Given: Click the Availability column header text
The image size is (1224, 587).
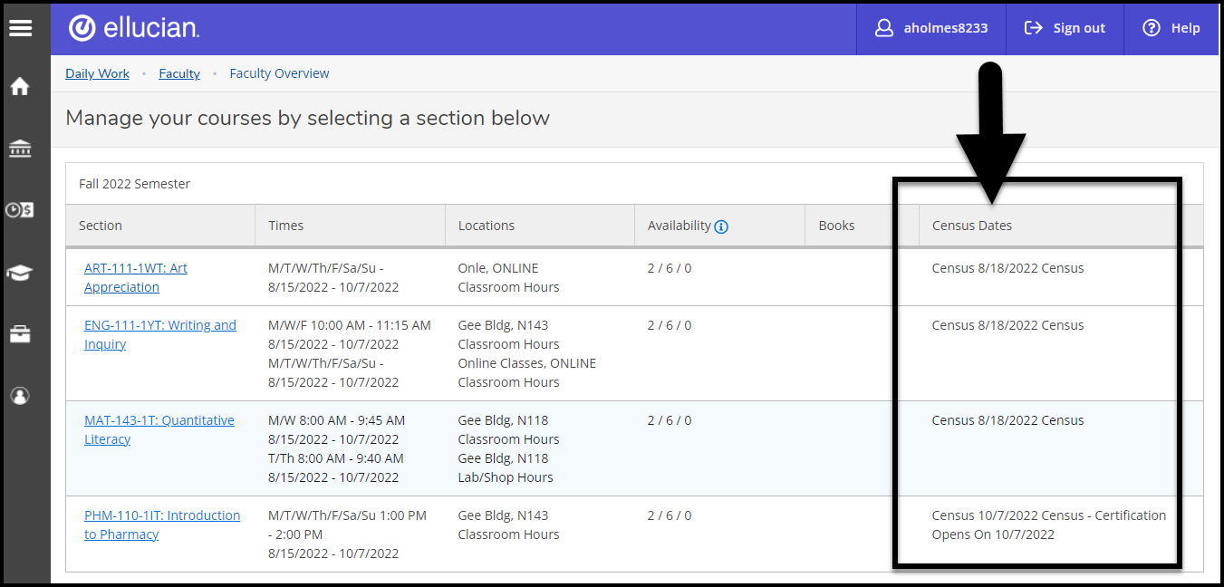Looking at the screenshot, I should point(679,226).
